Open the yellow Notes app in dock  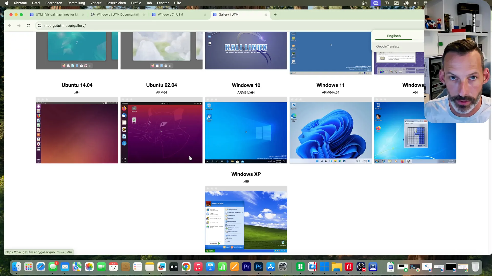coord(150,267)
